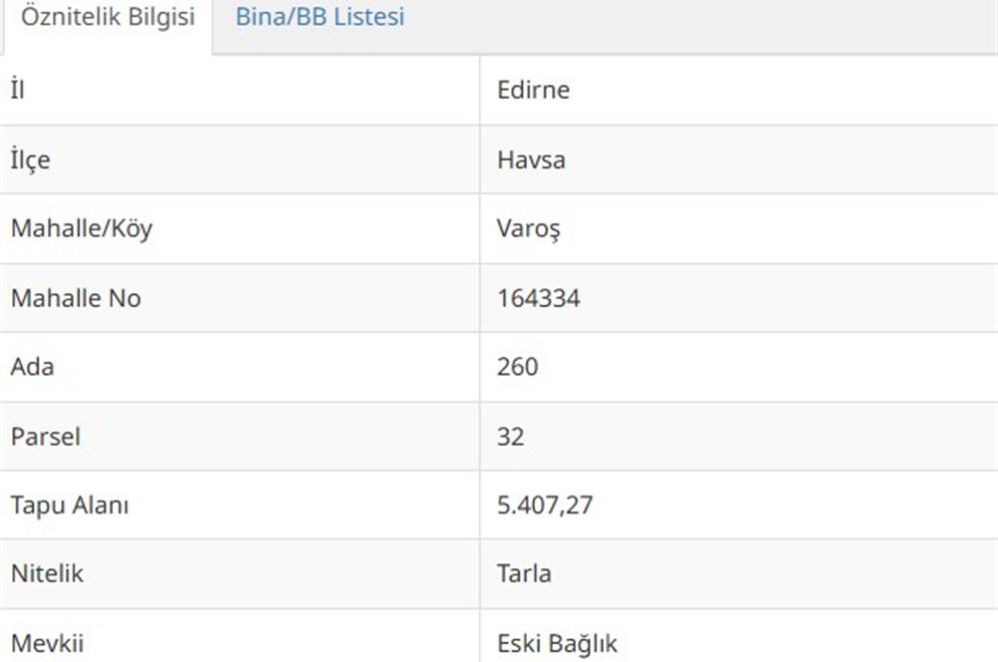Image resolution: width=998 pixels, height=662 pixels.
Task: Click the Tapu Alanı label
Action: coord(70,505)
